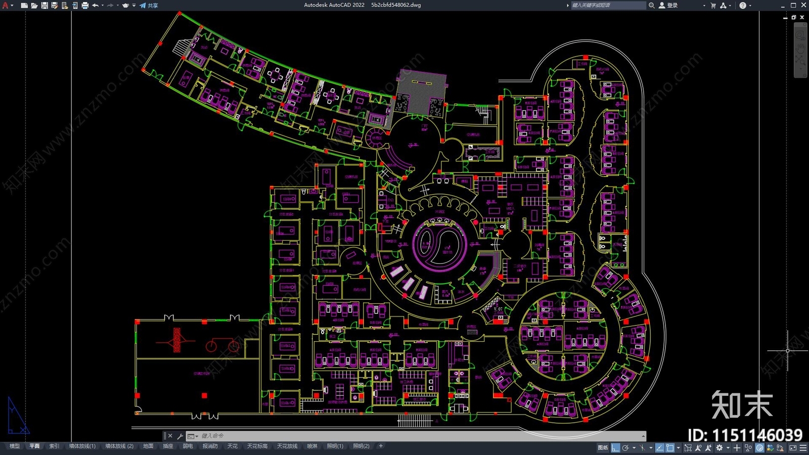Viewport: 809px width, 455px height.
Task: Click the Redo arrow icon
Action: 110,5
